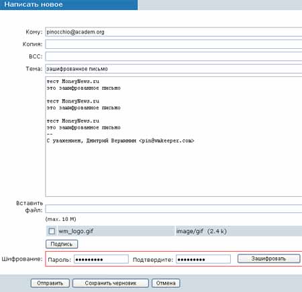This screenshot has height=292, width=302.
Task: Click the Тема subject field
Action: pos(174,69)
